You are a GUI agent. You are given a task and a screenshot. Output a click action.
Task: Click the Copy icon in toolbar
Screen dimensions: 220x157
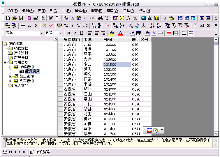[66, 18]
